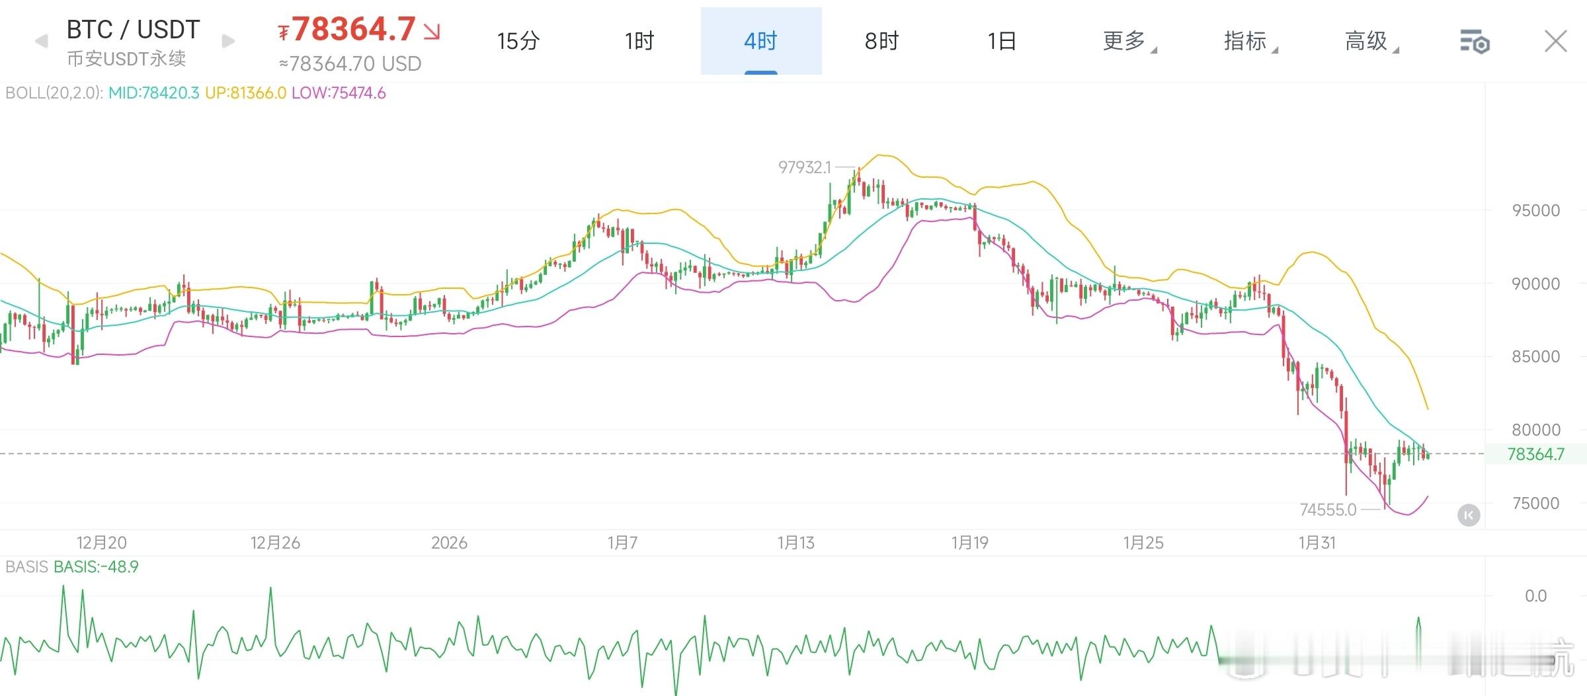The image size is (1587, 696).
Task: Expand the 高级 advanced dropdown
Action: pos(1374,41)
